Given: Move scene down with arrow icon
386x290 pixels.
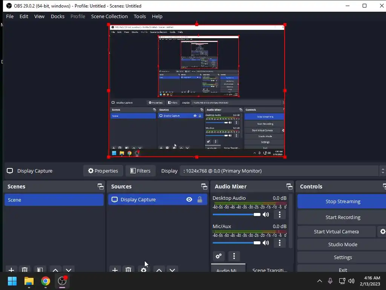Looking at the screenshot, I should [69, 270].
